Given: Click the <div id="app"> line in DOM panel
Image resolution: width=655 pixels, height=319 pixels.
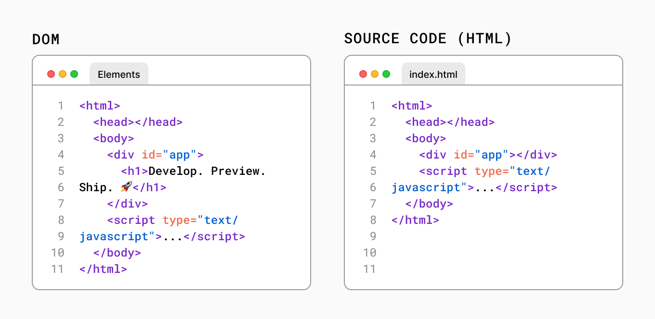Looking at the screenshot, I should point(156,155).
